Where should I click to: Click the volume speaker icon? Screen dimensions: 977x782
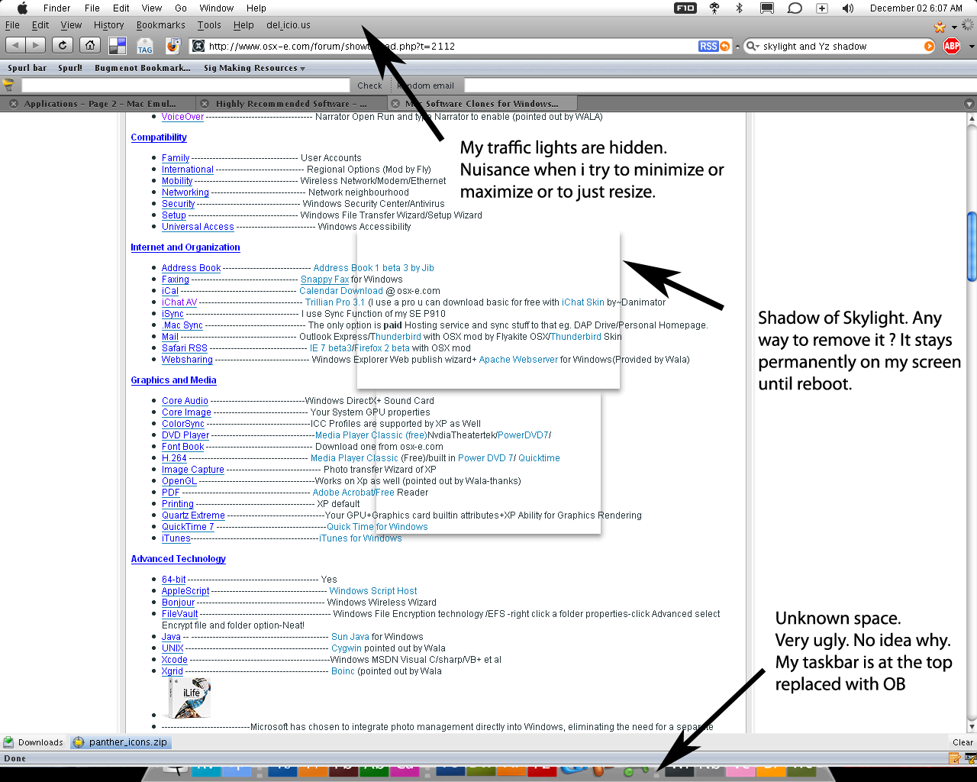pyautogui.click(x=848, y=8)
